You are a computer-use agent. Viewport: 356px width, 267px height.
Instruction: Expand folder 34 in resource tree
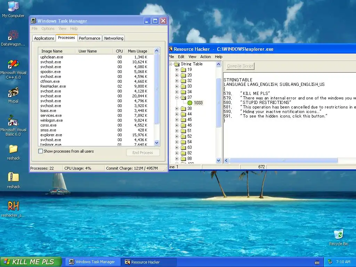coord(177,92)
